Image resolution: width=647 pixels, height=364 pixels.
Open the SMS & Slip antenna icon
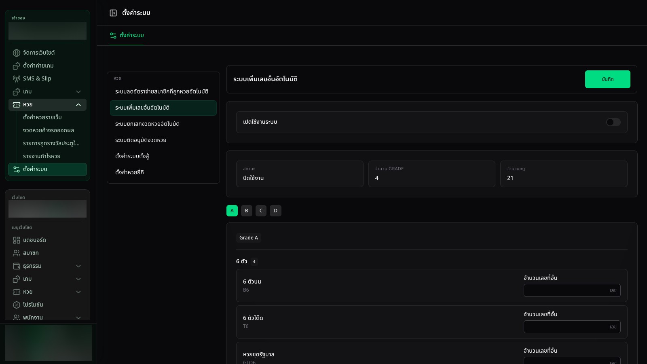tap(17, 79)
